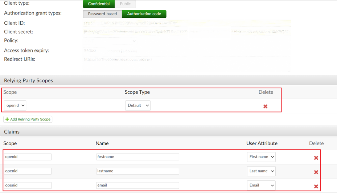The image size is (337, 193).
Task: Open the First name User Attribute dropdown
Action: pos(261,157)
